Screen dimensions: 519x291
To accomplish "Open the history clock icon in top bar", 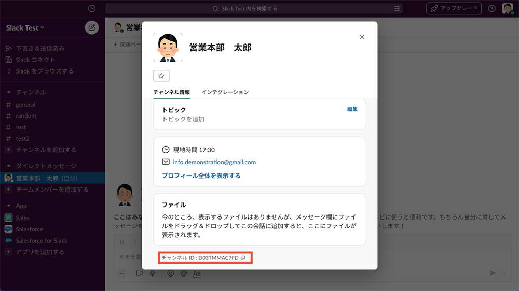I will pyautogui.click(x=92, y=9).
